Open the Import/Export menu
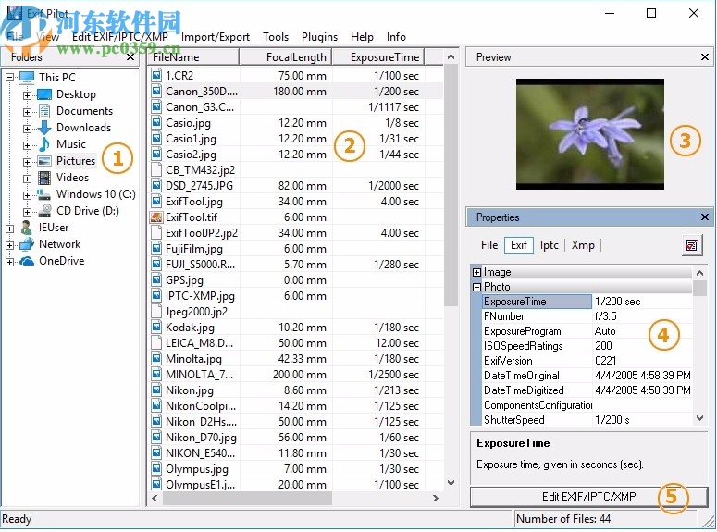The height and width of the screenshot is (532, 717). pos(216,37)
